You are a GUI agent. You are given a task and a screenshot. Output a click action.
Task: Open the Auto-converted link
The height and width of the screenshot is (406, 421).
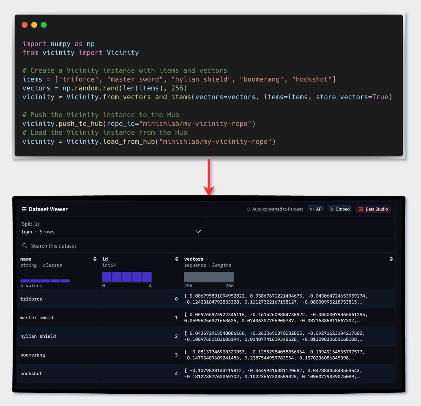[267, 209]
